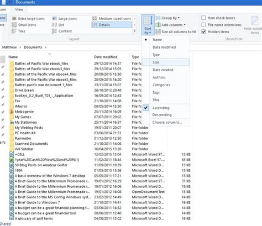
Task: Select A Brief Guide to Windows 7
Action: (37, 202)
